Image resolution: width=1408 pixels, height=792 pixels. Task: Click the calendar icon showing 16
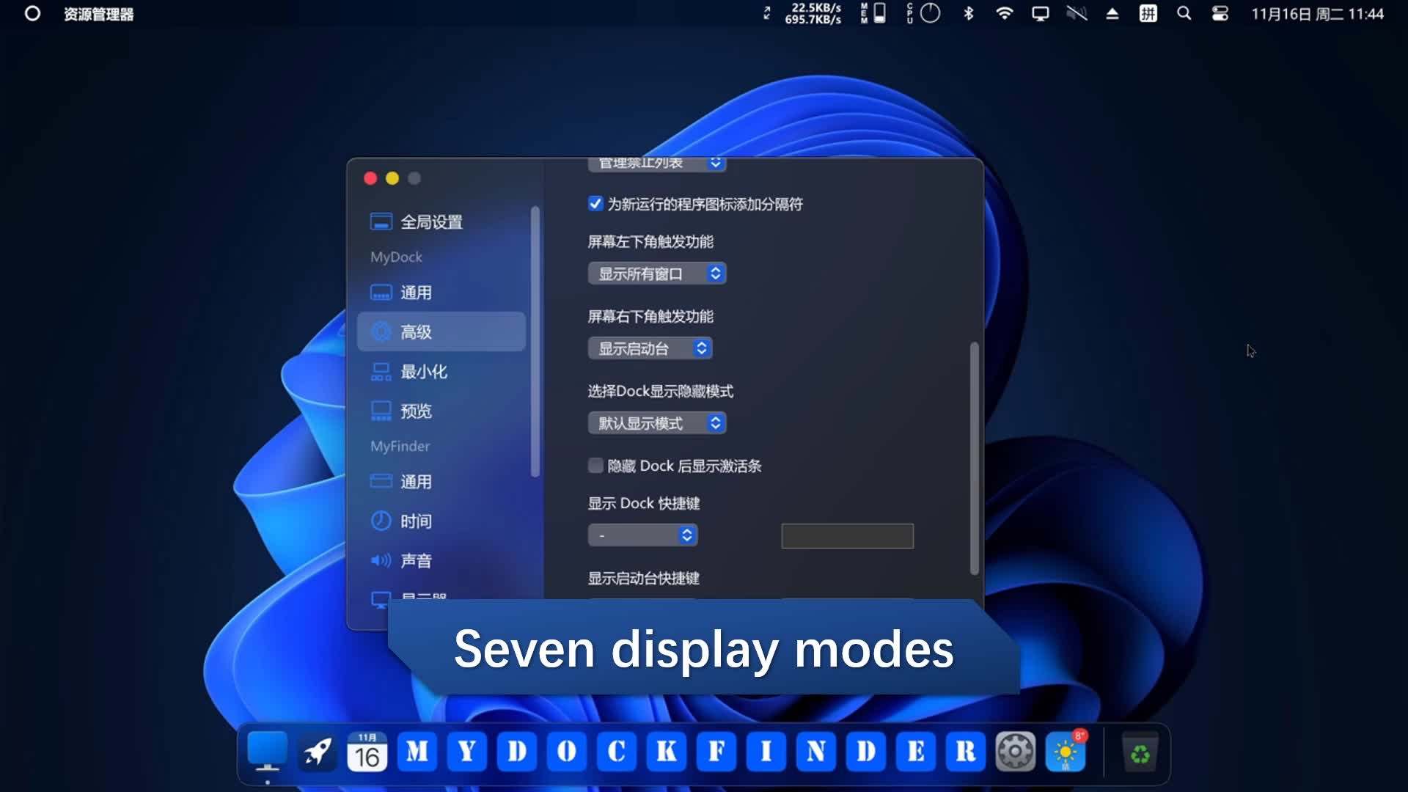(x=367, y=752)
